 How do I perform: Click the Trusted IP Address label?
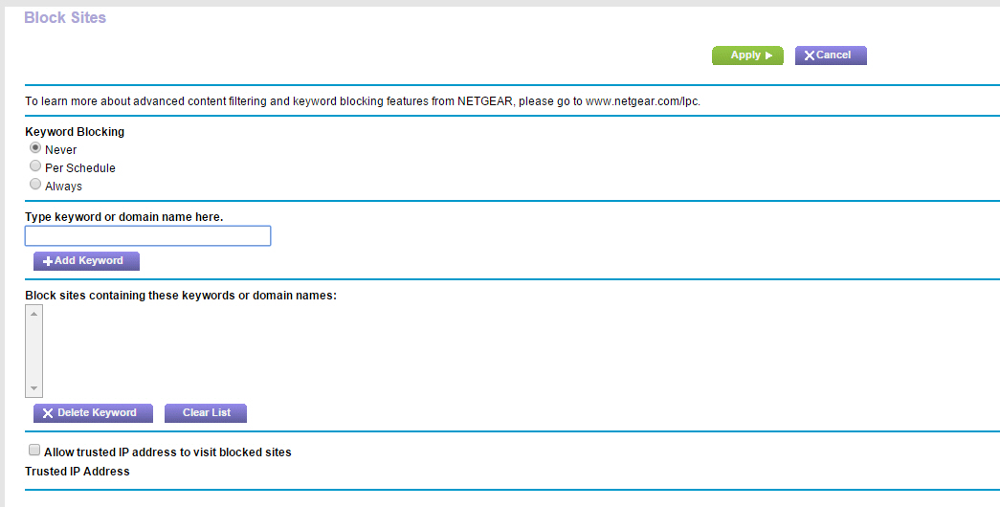tap(78, 472)
